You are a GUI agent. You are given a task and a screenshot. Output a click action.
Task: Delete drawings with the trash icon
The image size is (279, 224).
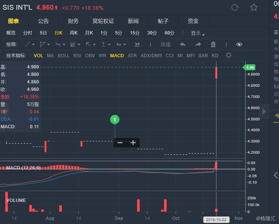[213, 45]
